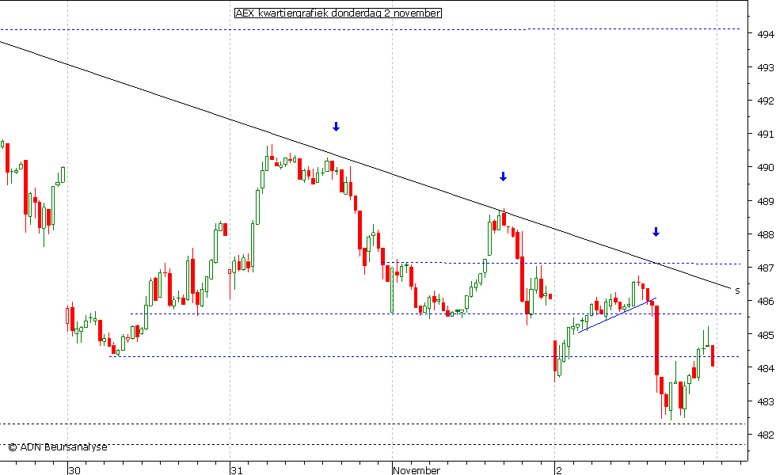Click the chart title 'AEX kwartiergrafiek donderdag 2 november'
The image size is (776, 475).
click(x=338, y=13)
